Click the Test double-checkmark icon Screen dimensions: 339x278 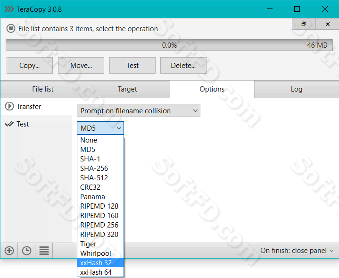point(9,124)
